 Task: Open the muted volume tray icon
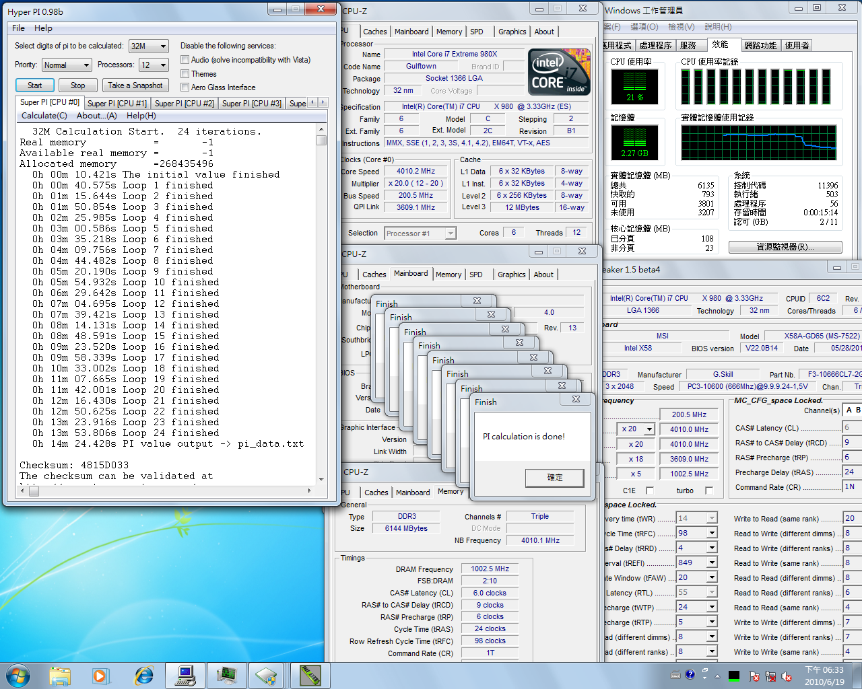click(786, 676)
